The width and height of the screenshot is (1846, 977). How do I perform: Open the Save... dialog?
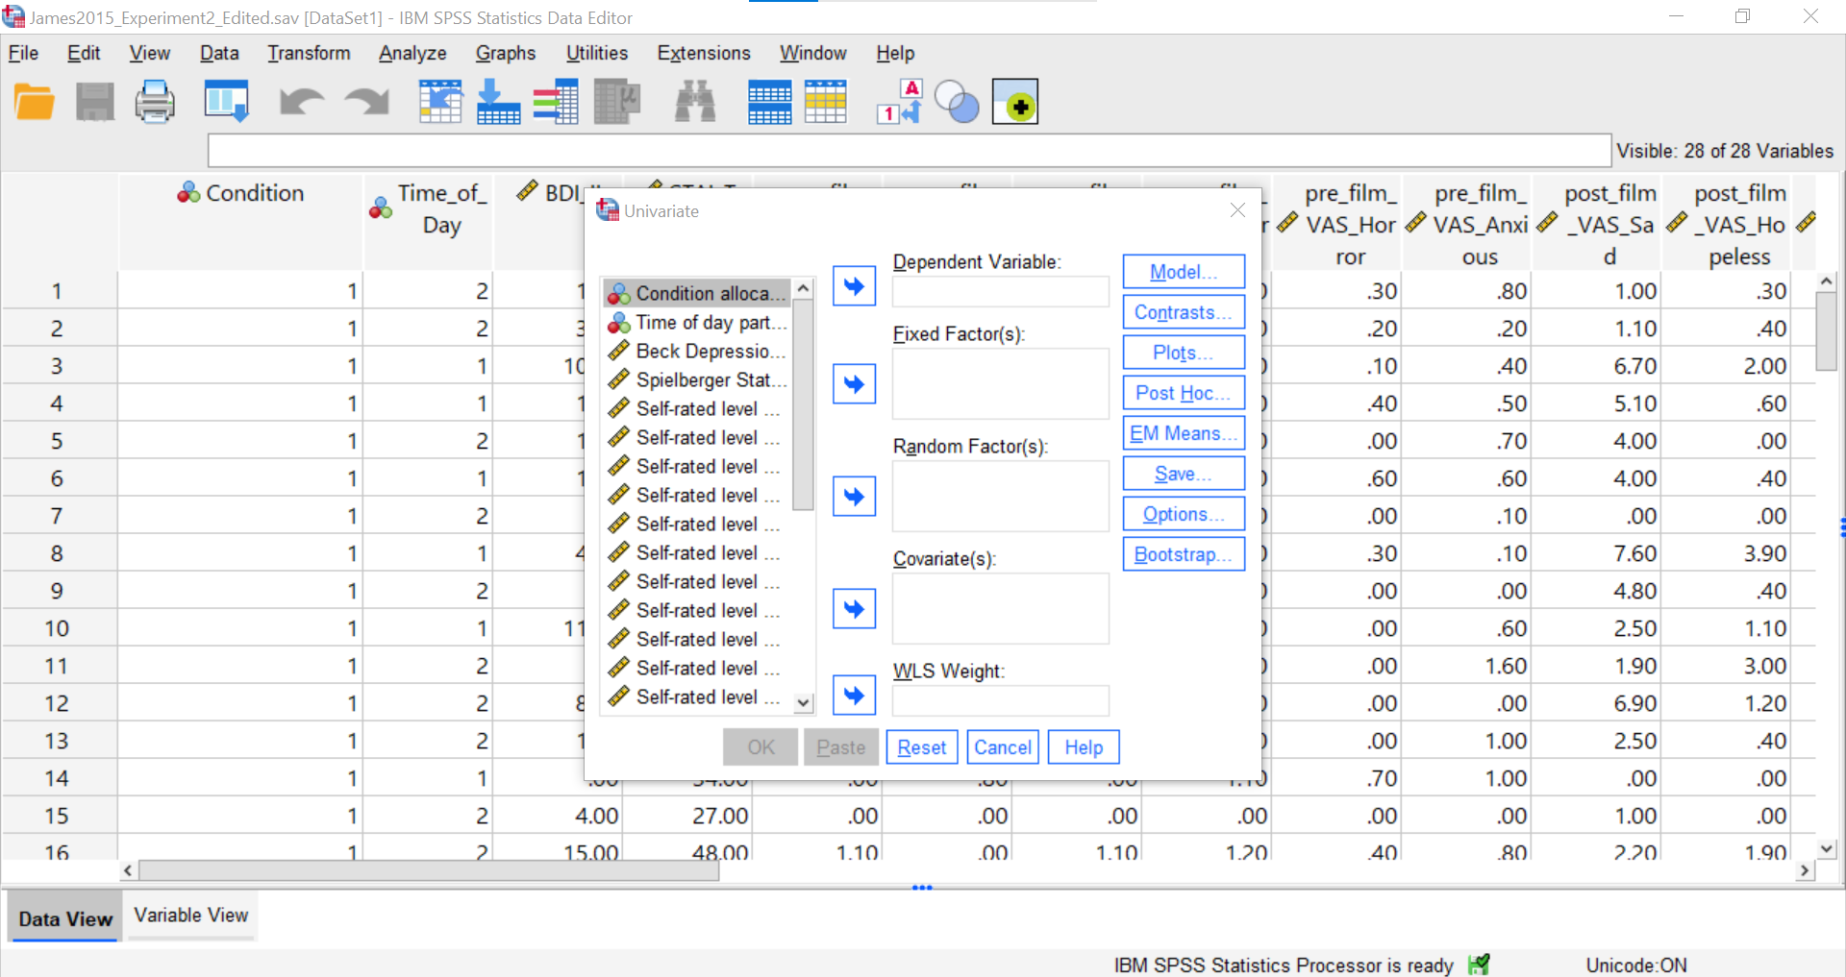tap(1184, 474)
